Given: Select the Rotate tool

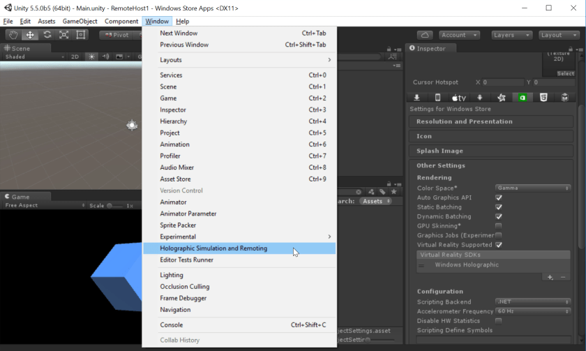Looking at the screenshot, I should [47, 35].
